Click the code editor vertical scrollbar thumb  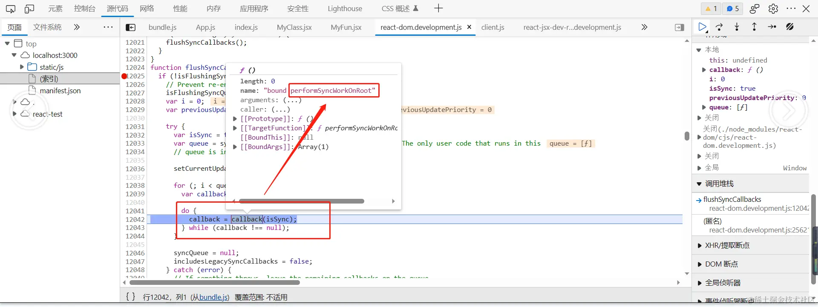(x=687, y=136)
